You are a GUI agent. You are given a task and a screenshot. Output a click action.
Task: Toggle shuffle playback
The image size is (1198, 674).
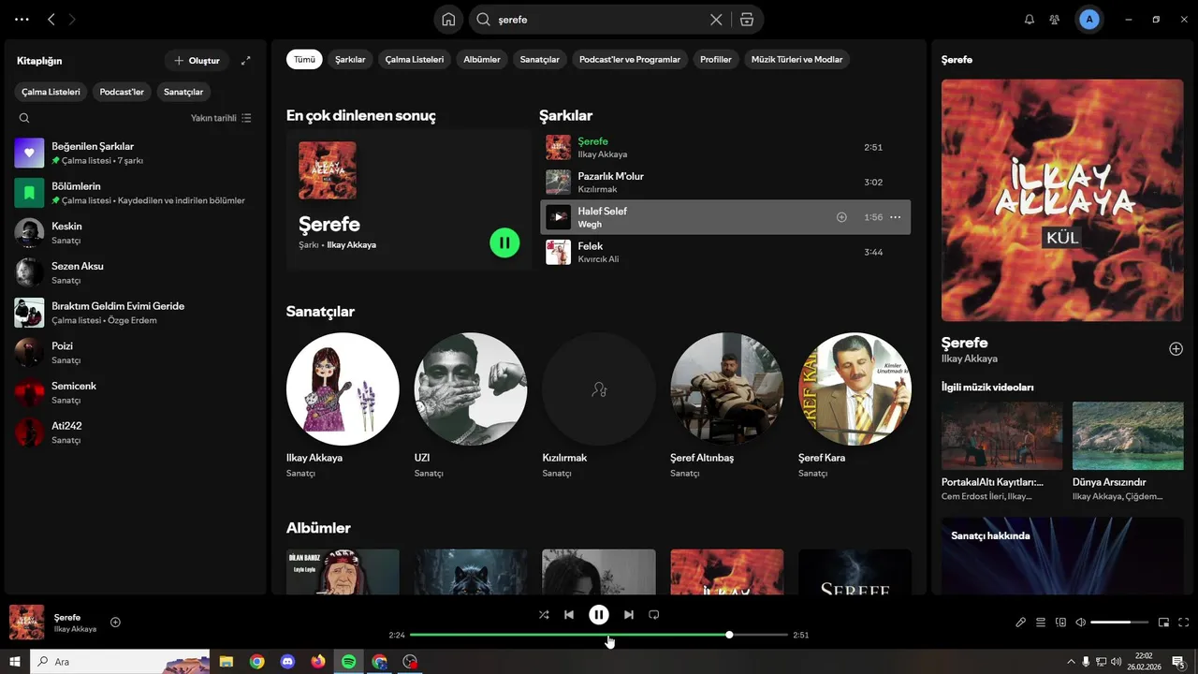click(x=544, y=615)
